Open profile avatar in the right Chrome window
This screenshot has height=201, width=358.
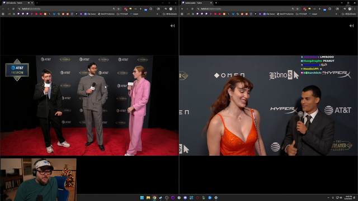(x=350, y=9)
